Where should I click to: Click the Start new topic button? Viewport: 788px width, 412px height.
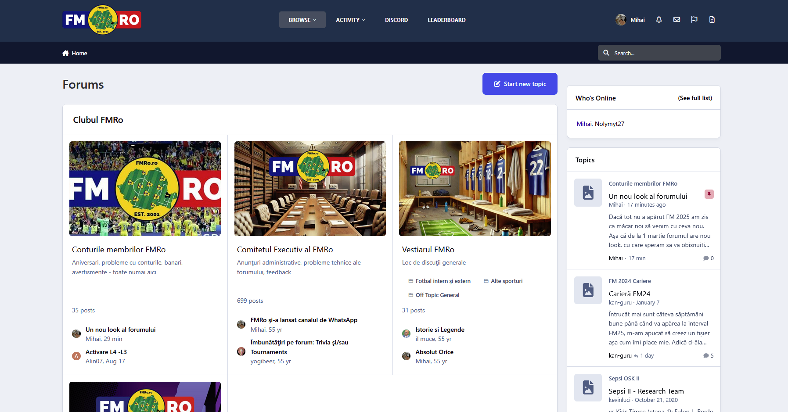(x=520, y=84)
